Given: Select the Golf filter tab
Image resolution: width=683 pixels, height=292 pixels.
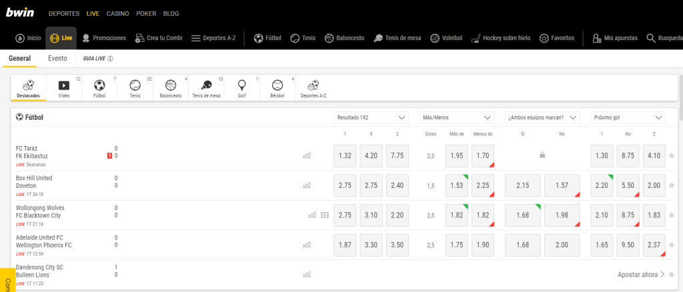Looking at the screenshot, I should click(242, 89).
